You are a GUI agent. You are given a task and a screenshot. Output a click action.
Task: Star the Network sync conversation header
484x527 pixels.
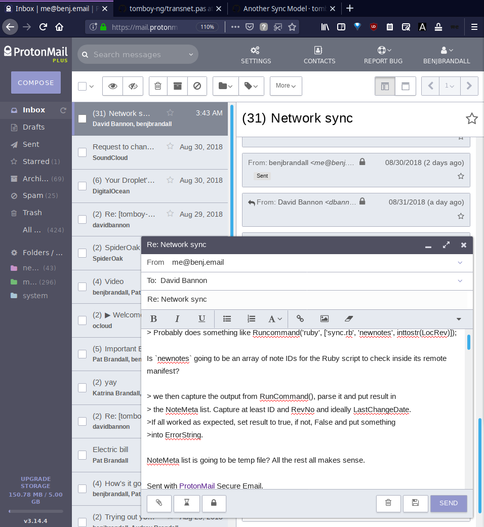point(471,118)
